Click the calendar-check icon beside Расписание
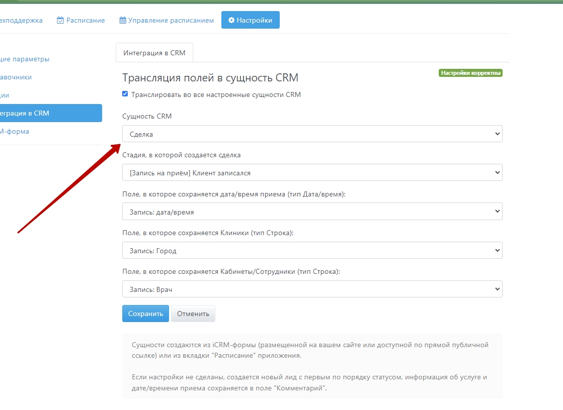 click(x=60, y=21)
